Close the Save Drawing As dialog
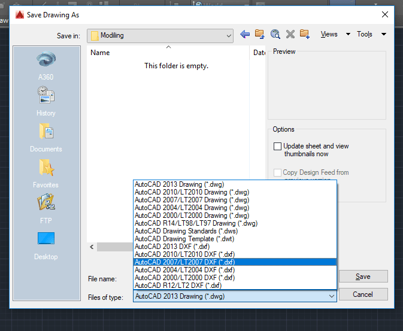 385,14
